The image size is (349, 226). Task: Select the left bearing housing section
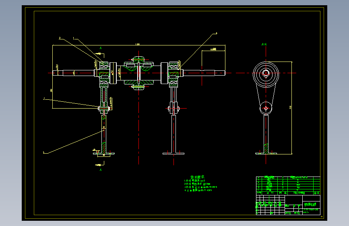104,74
